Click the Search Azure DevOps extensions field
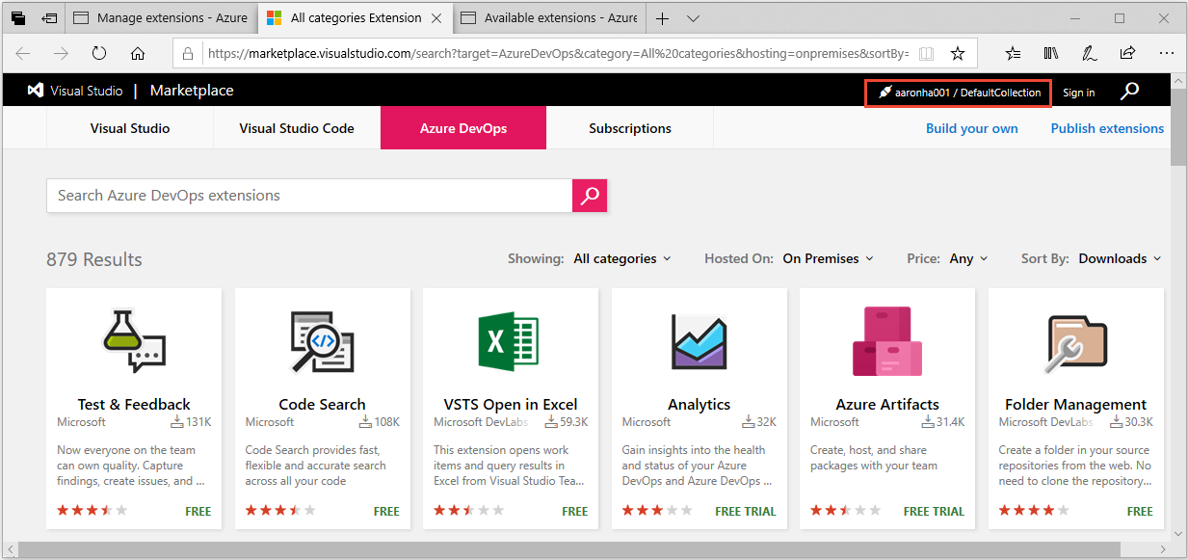 click(309, 196)
